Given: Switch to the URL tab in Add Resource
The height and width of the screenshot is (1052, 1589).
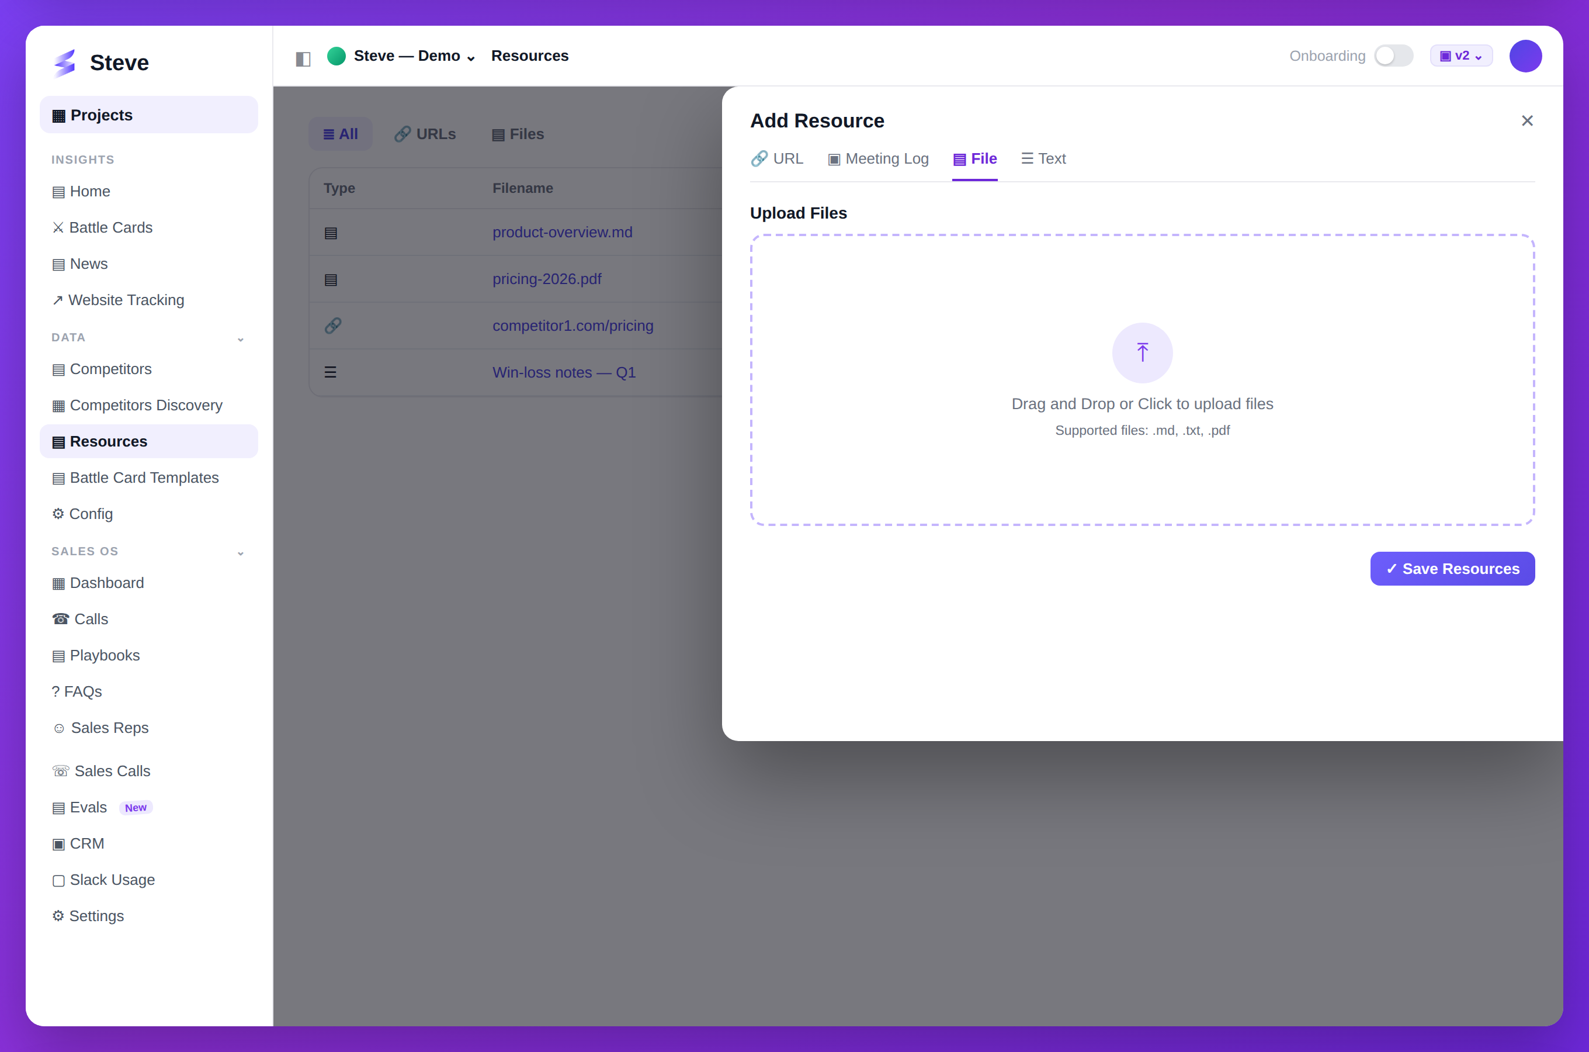Looking at the screenshot, I should 776,159.
